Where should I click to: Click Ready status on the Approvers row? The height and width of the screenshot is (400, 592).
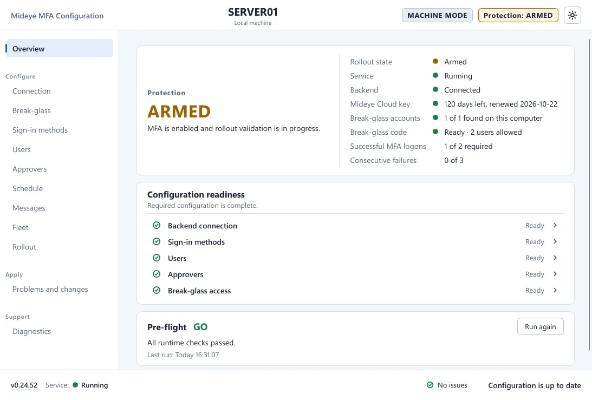click(535, 274)
